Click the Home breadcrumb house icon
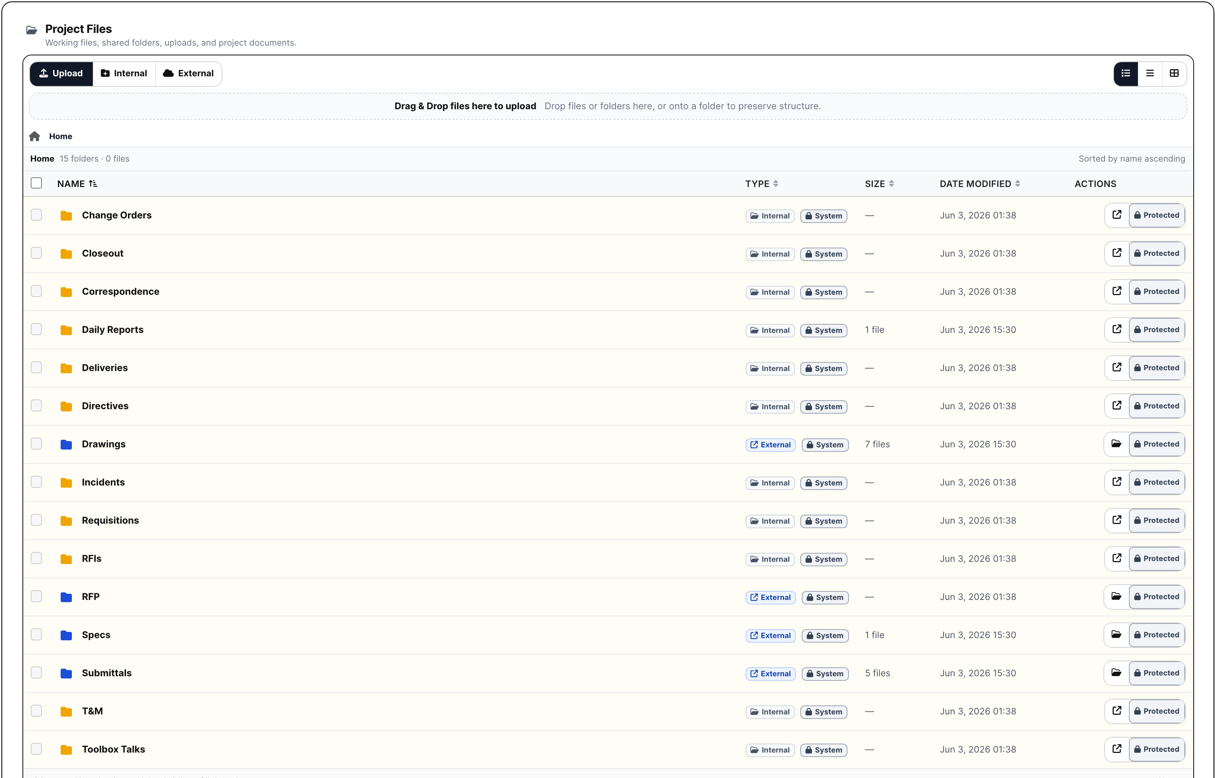 [34, 137]
